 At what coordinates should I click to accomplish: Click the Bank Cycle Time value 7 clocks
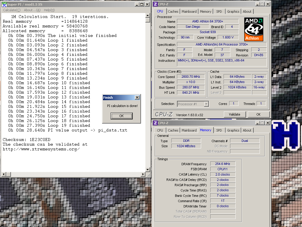pos(223,196)
